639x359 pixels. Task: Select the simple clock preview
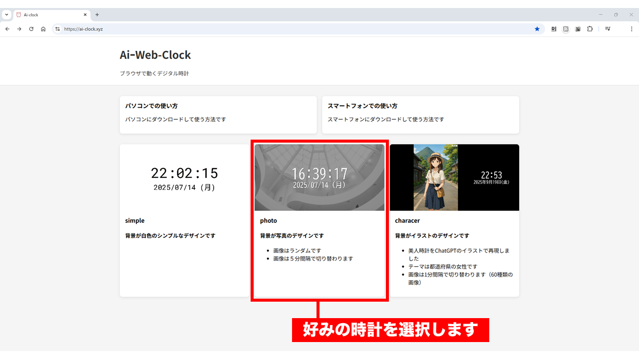point(184,178)
